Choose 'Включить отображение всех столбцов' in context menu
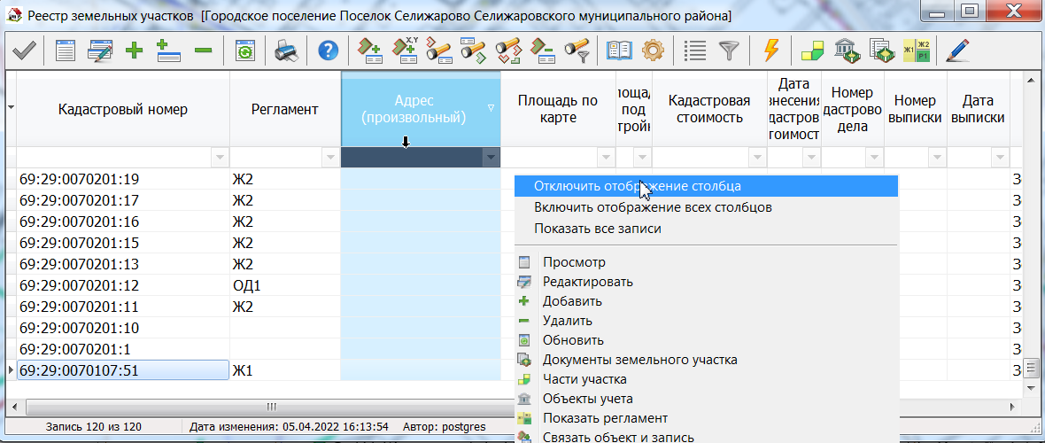Screen dimensions: 1045x443 pyautogui.click(x=653, y=207)
